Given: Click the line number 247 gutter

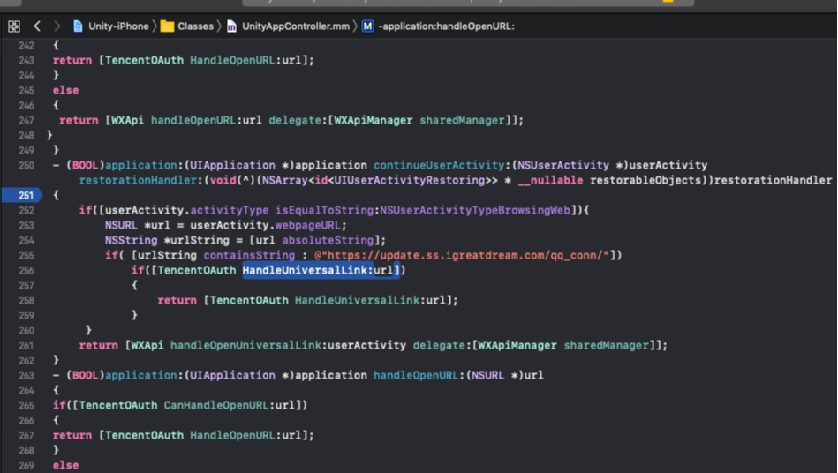Looking at the screenshot, I should (26, 121).
